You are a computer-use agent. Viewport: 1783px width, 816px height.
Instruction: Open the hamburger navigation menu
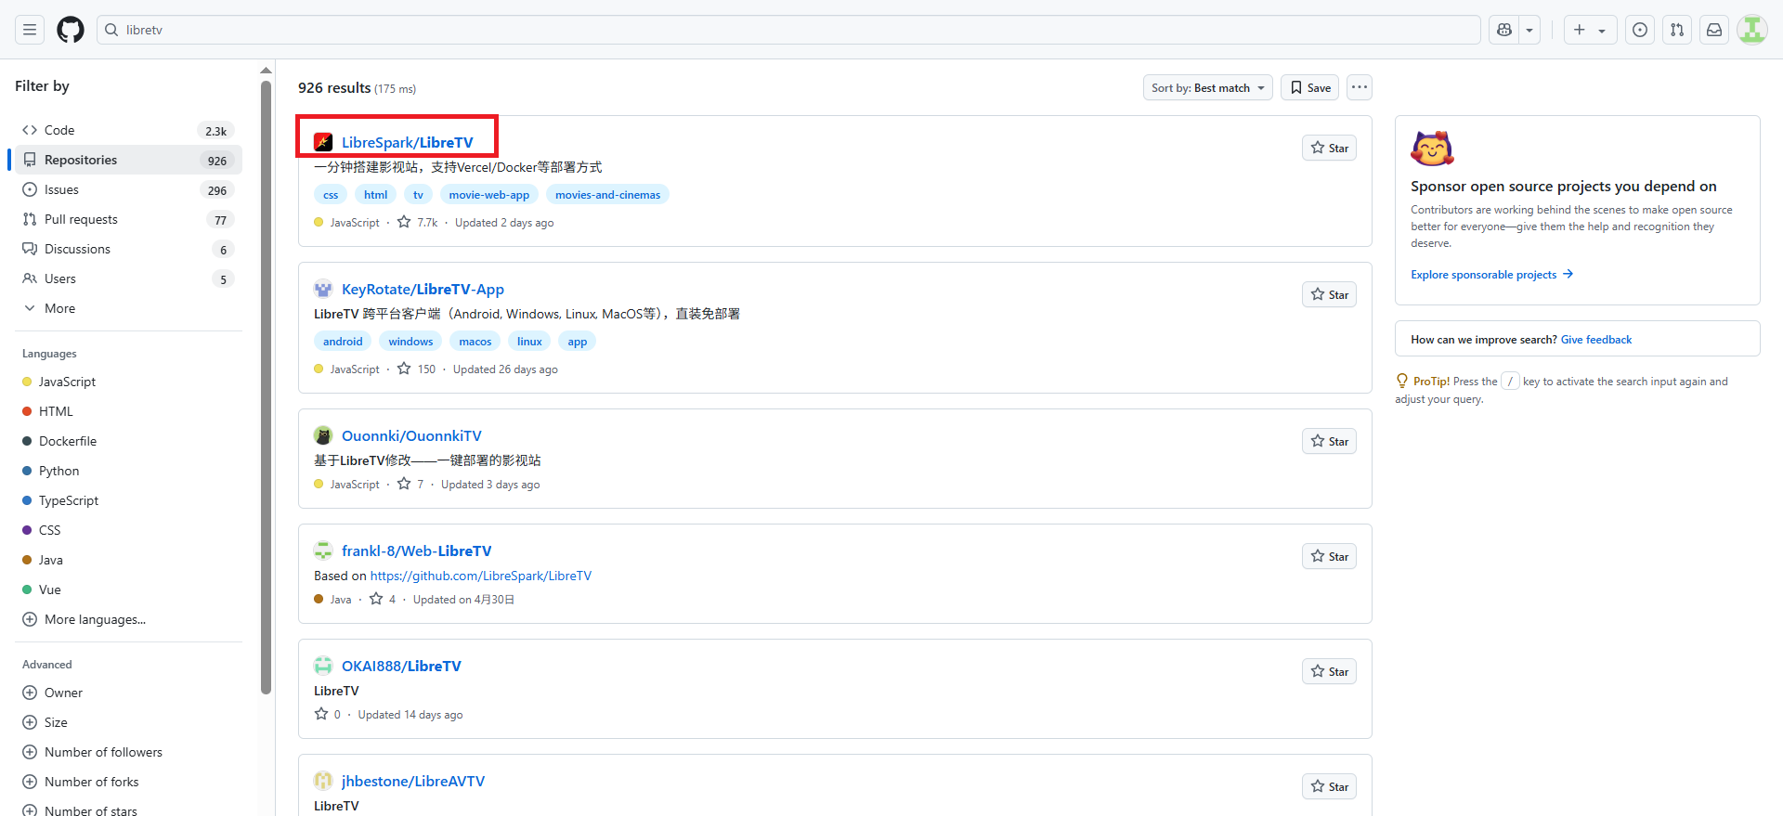[x=30, y=30]
